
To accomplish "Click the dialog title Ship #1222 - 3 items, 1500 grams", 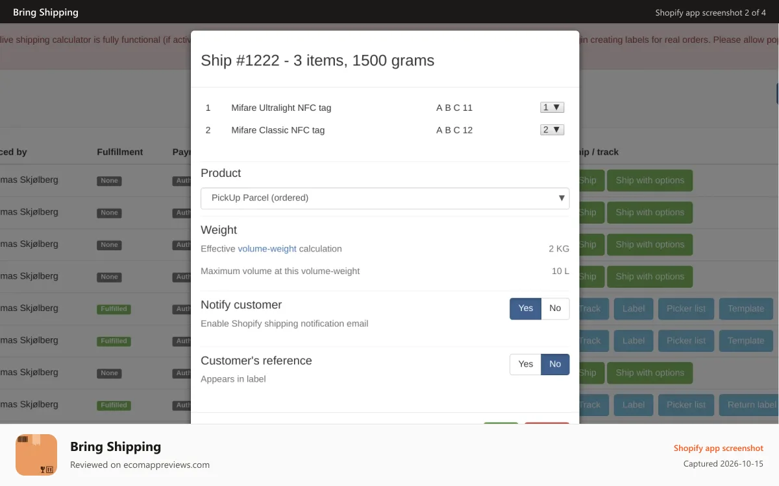I will pyautogui.click(x=317, y=61).
